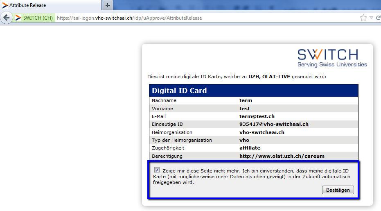381x211 pixels.
Task: Click the 'Serving Swiss Universities' tagline
Action: (332, 64)
